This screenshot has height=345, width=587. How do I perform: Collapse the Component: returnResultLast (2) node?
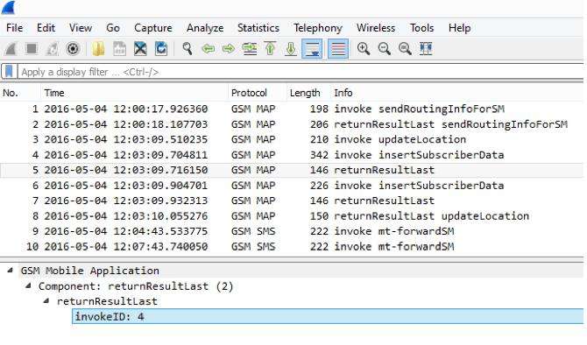[28, 285]
